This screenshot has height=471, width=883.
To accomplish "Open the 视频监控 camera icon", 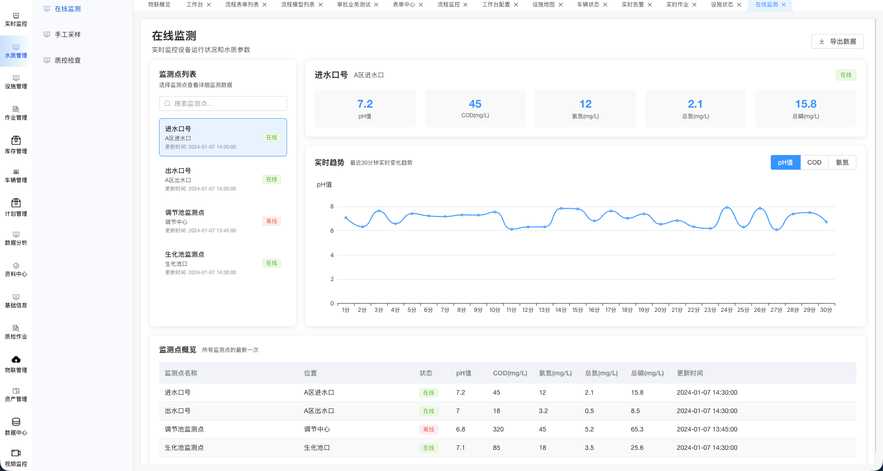I will tap(16, 453).
